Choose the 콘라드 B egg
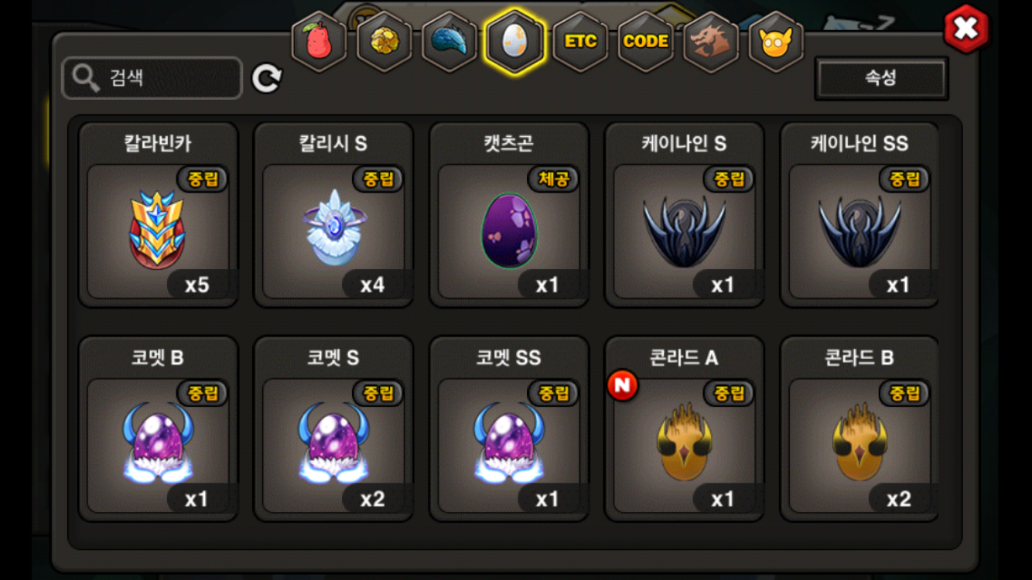Viewport: 1032px width, 580px height. [x=859, y=428]
